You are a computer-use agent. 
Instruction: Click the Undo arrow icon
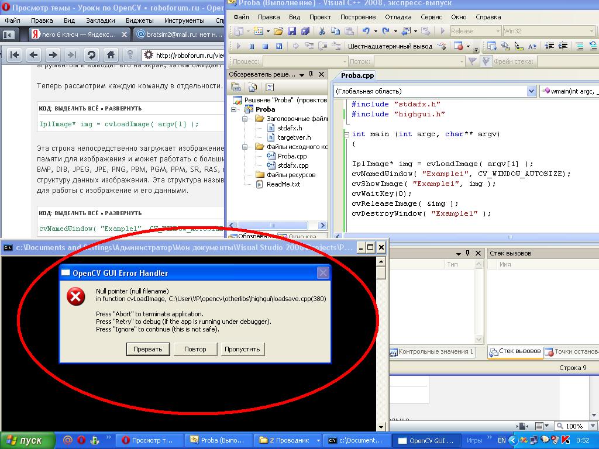366,31
